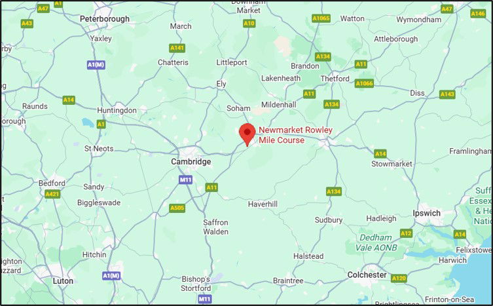Click the red Newmarket location pin
The width and height of the screenshot is (493, 306).
[247, 135]
